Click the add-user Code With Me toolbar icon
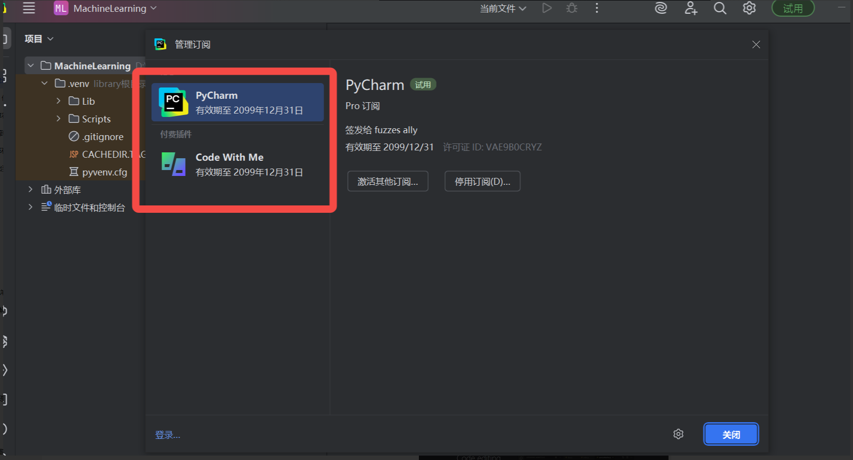 [x=691, y=8]
